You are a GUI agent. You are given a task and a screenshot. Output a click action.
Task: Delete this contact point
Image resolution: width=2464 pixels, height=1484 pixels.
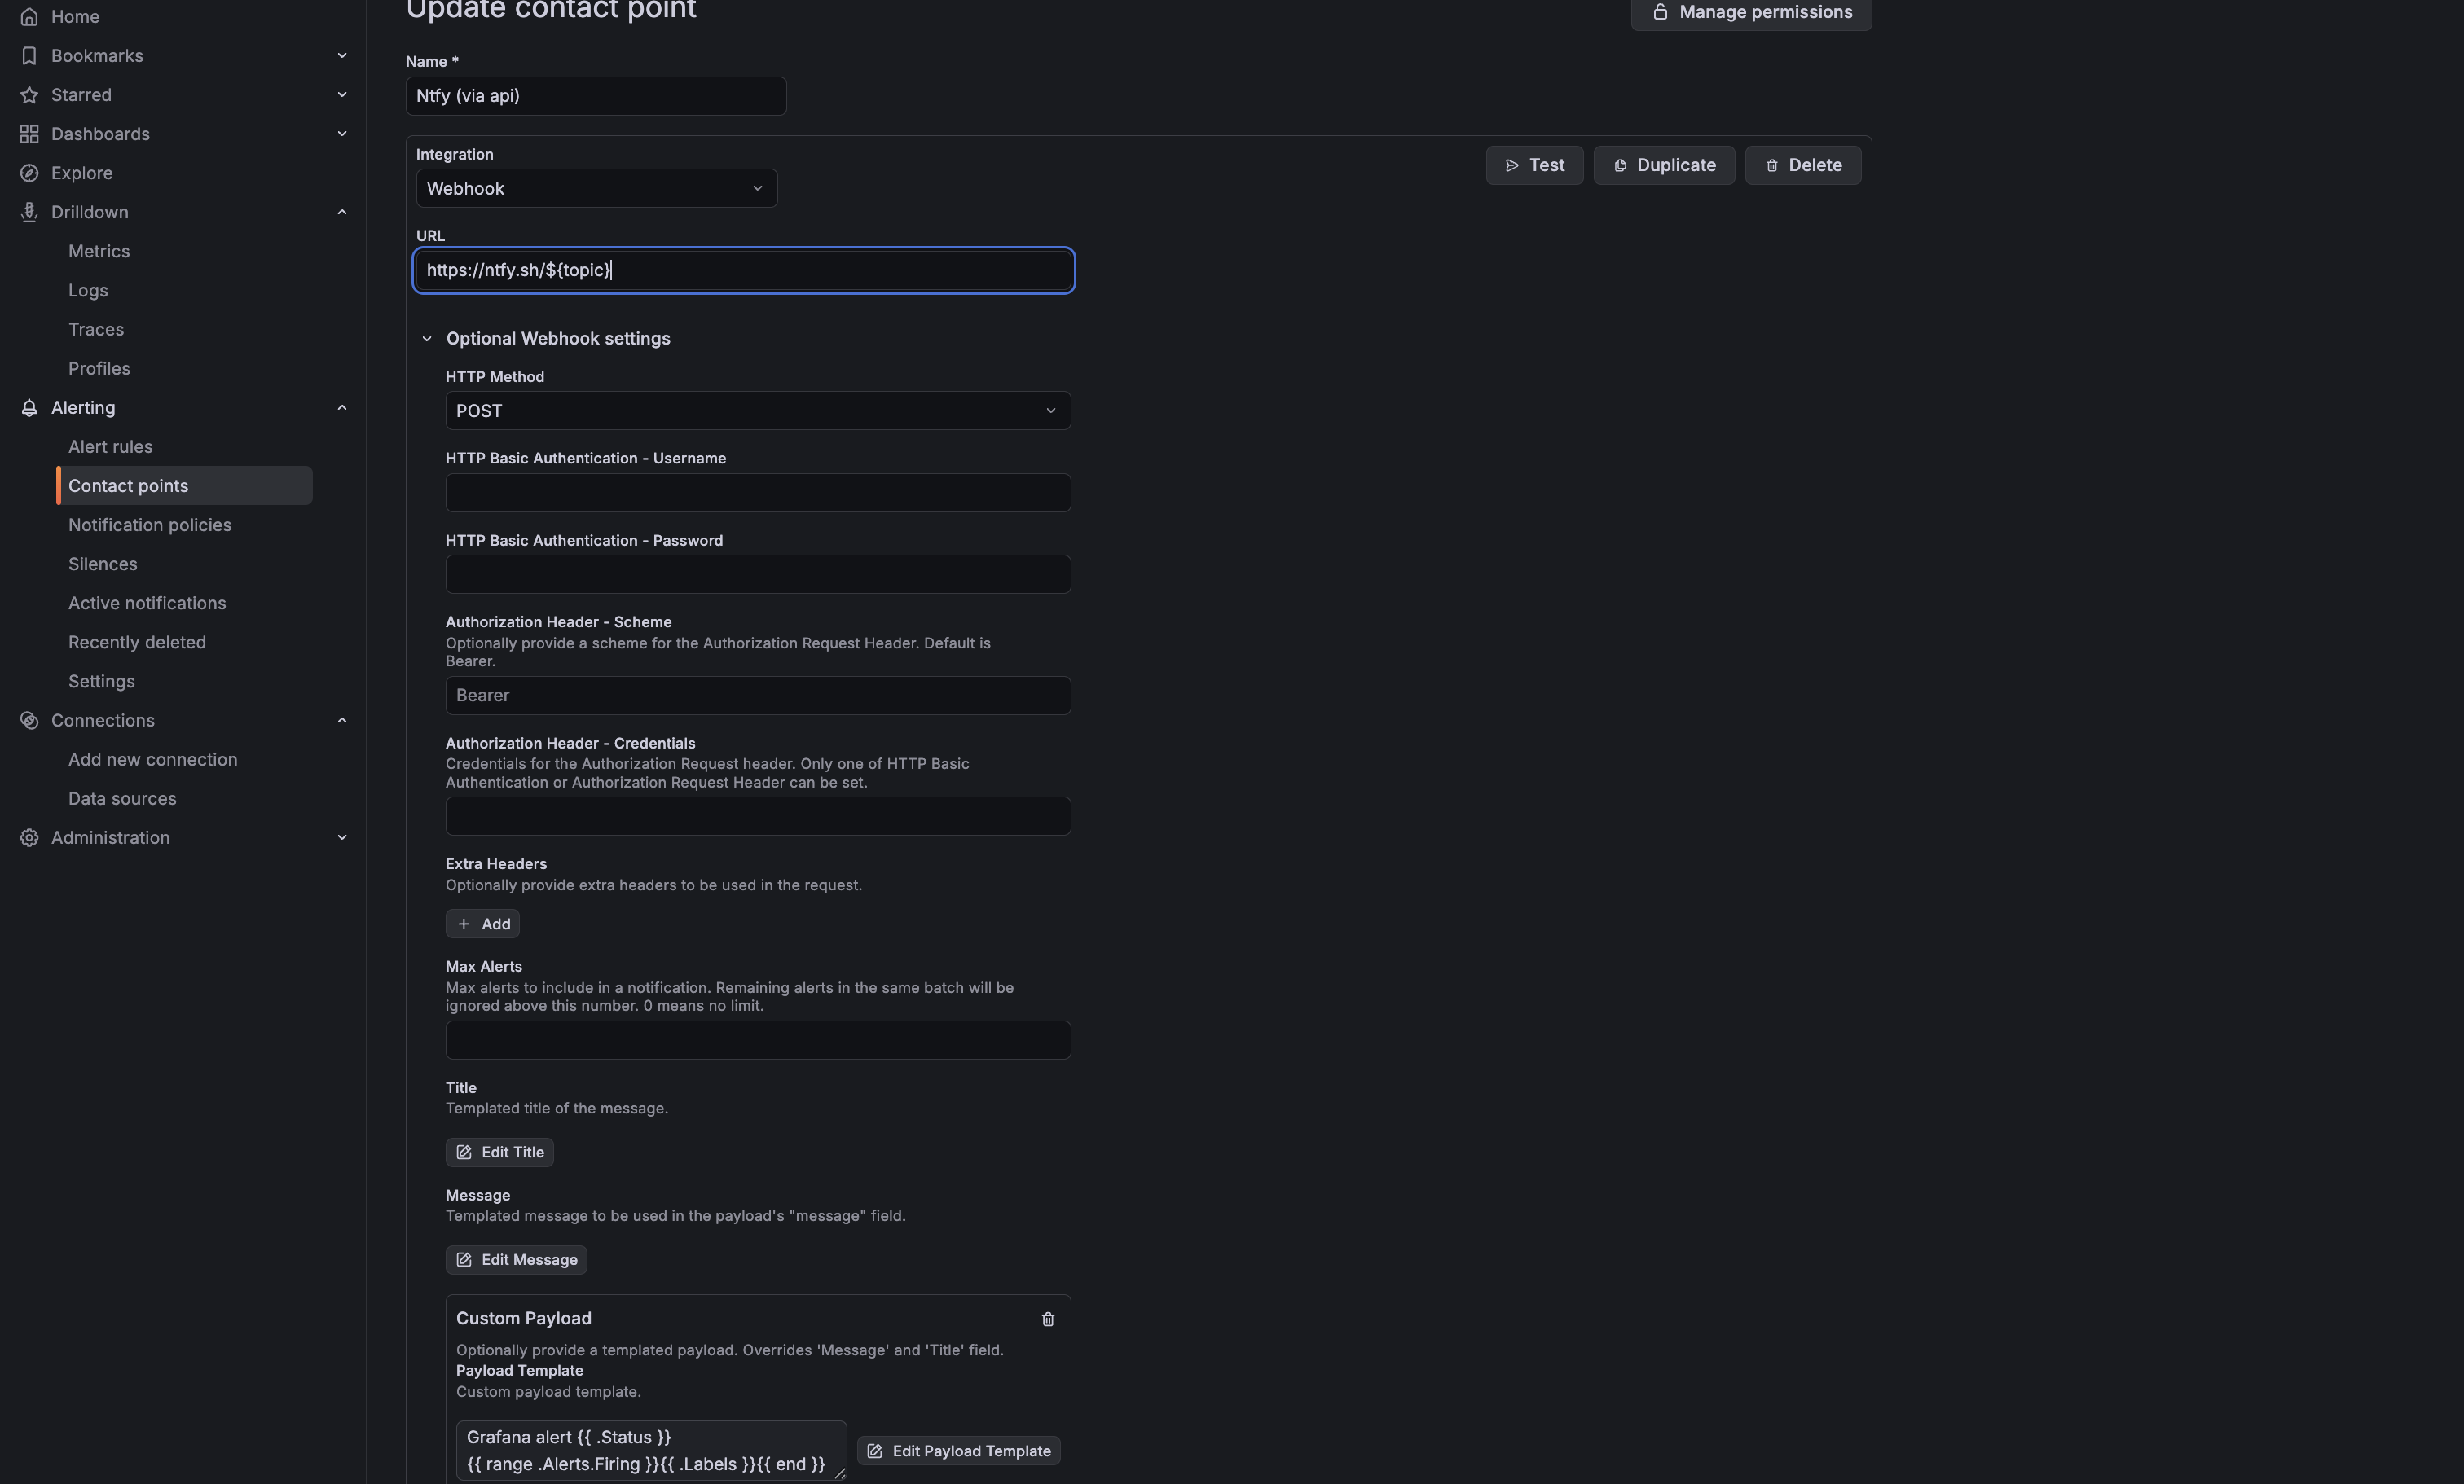pyautogui.click(x=1802, y=165)
